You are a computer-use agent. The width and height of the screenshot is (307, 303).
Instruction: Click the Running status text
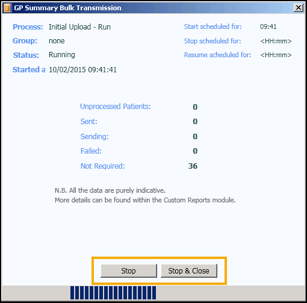62,55
